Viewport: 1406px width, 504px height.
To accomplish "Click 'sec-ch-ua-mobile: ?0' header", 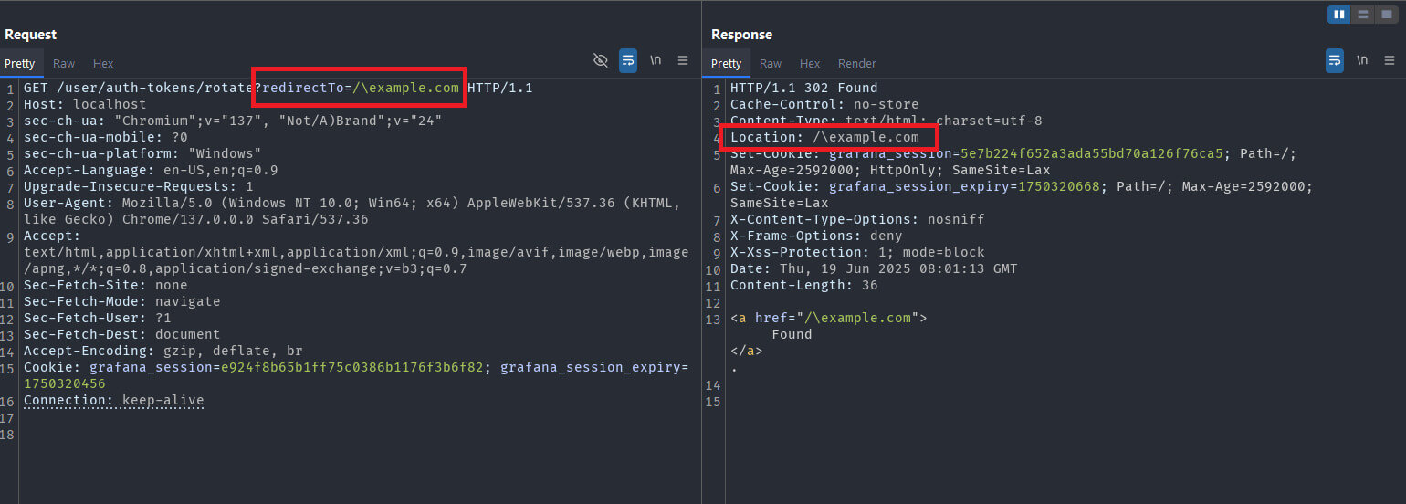I will (106, 138).
